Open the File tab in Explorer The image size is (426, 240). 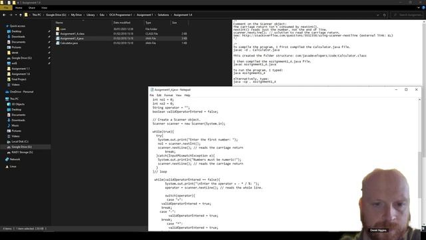(6, 8)
